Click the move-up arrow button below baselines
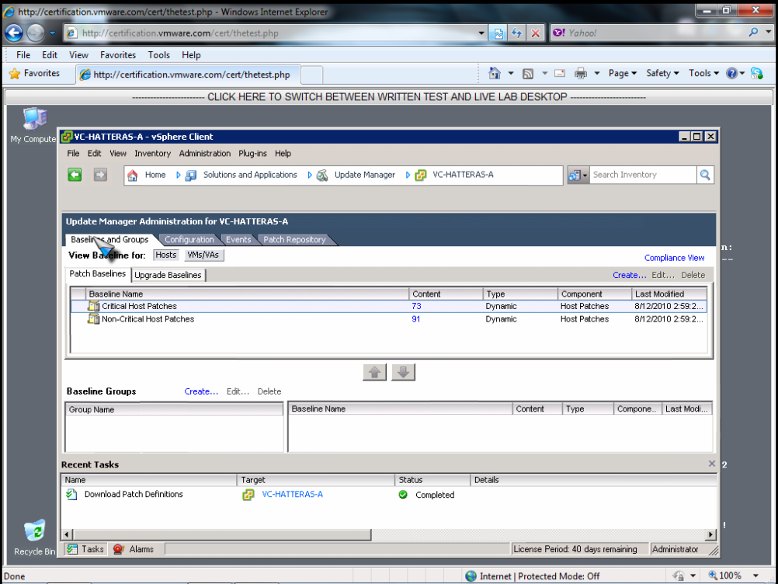Screen dimensions: 778x584 (374, 372)
